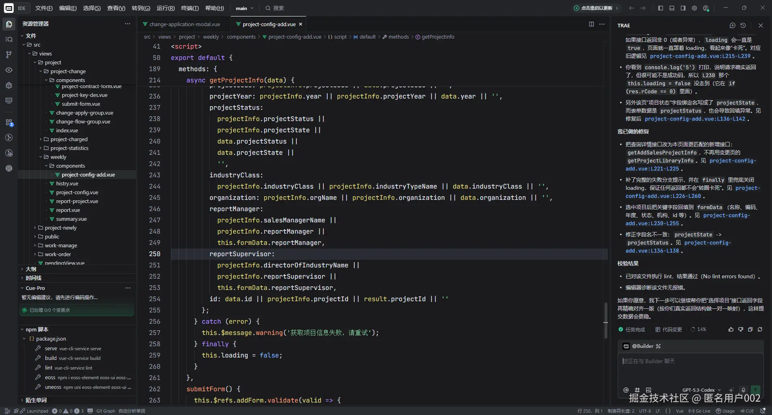Click the microphone voice input icon
This screenshot has width=772, height=415.
[743, 390]
